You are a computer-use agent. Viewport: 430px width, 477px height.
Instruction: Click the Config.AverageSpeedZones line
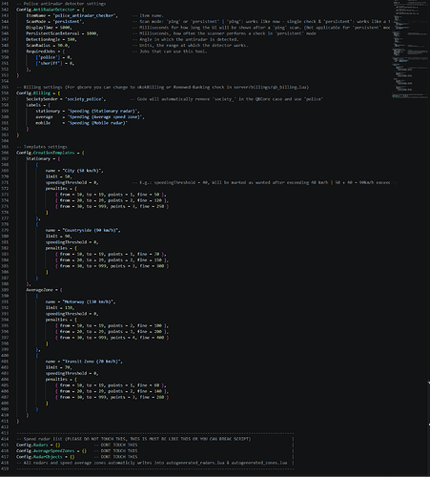pyautogui.click(x=51, y=451)
